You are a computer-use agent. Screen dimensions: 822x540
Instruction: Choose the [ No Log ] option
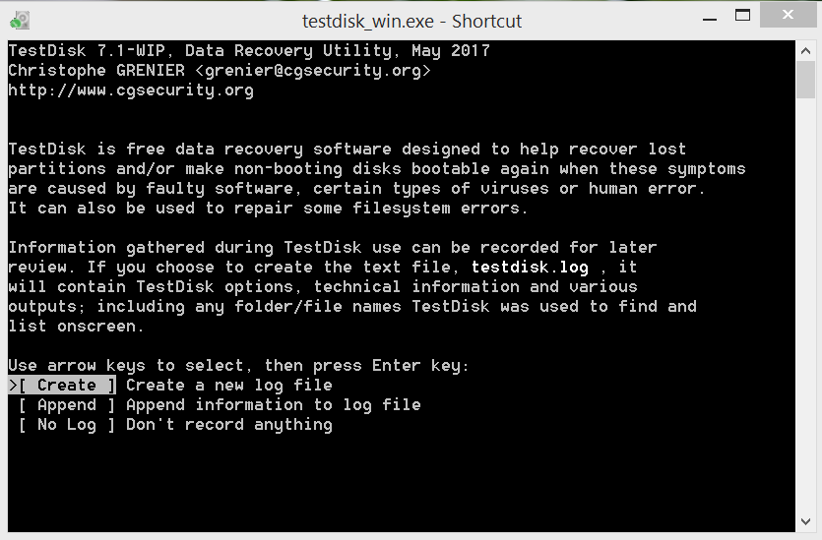pos(67,425)
